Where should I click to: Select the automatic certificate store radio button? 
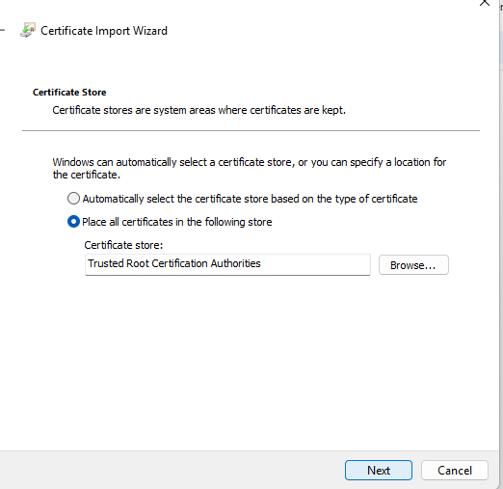click(x=73, y=199)
